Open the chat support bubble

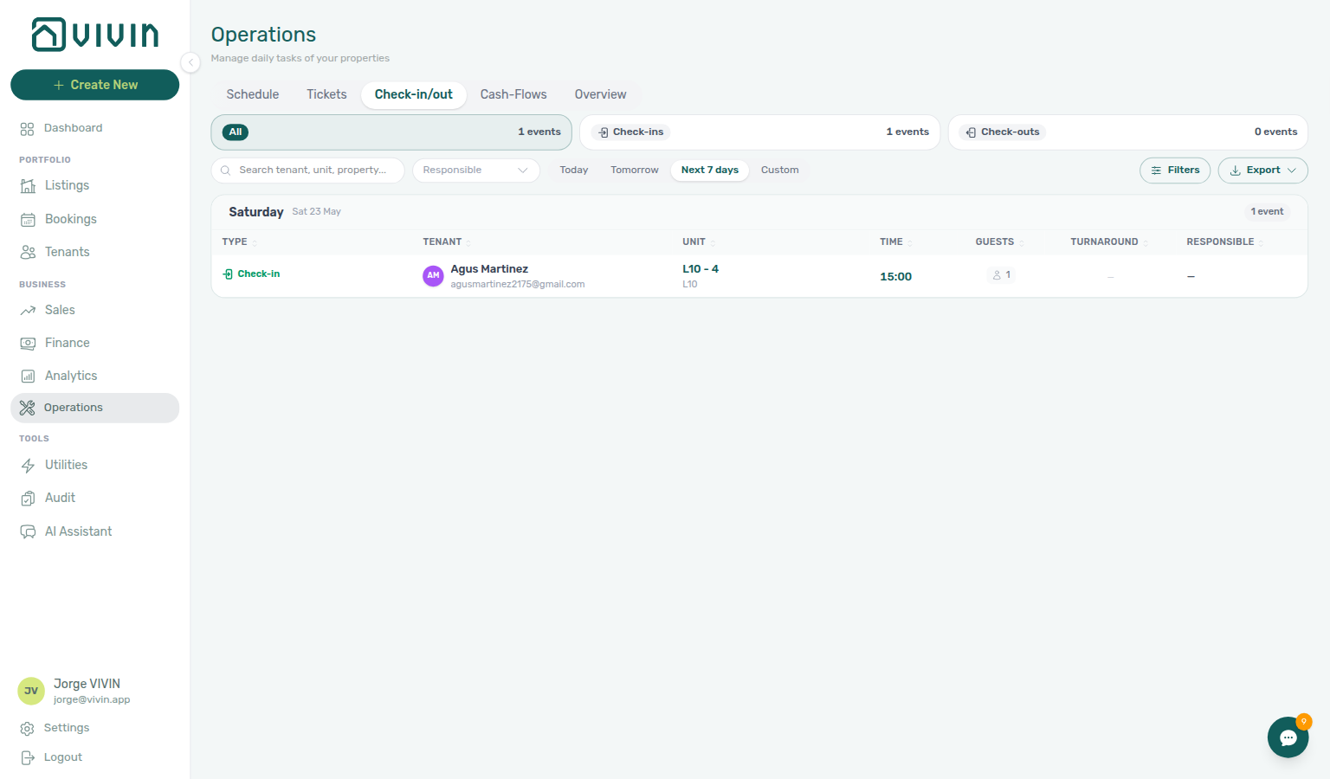tap(1288, 737)
